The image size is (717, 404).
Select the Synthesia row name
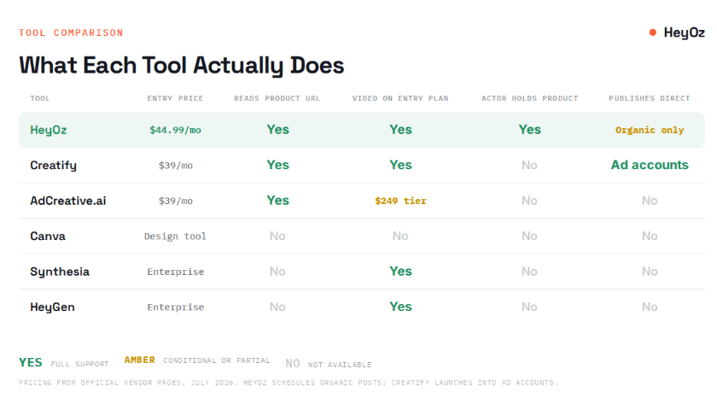[x=60, y=272]
